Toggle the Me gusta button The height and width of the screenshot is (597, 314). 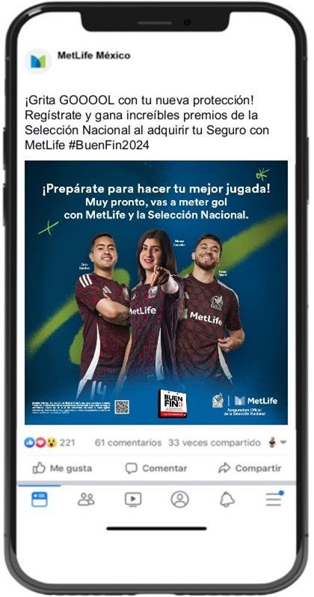pyautogui.click(x=62, y=468)
